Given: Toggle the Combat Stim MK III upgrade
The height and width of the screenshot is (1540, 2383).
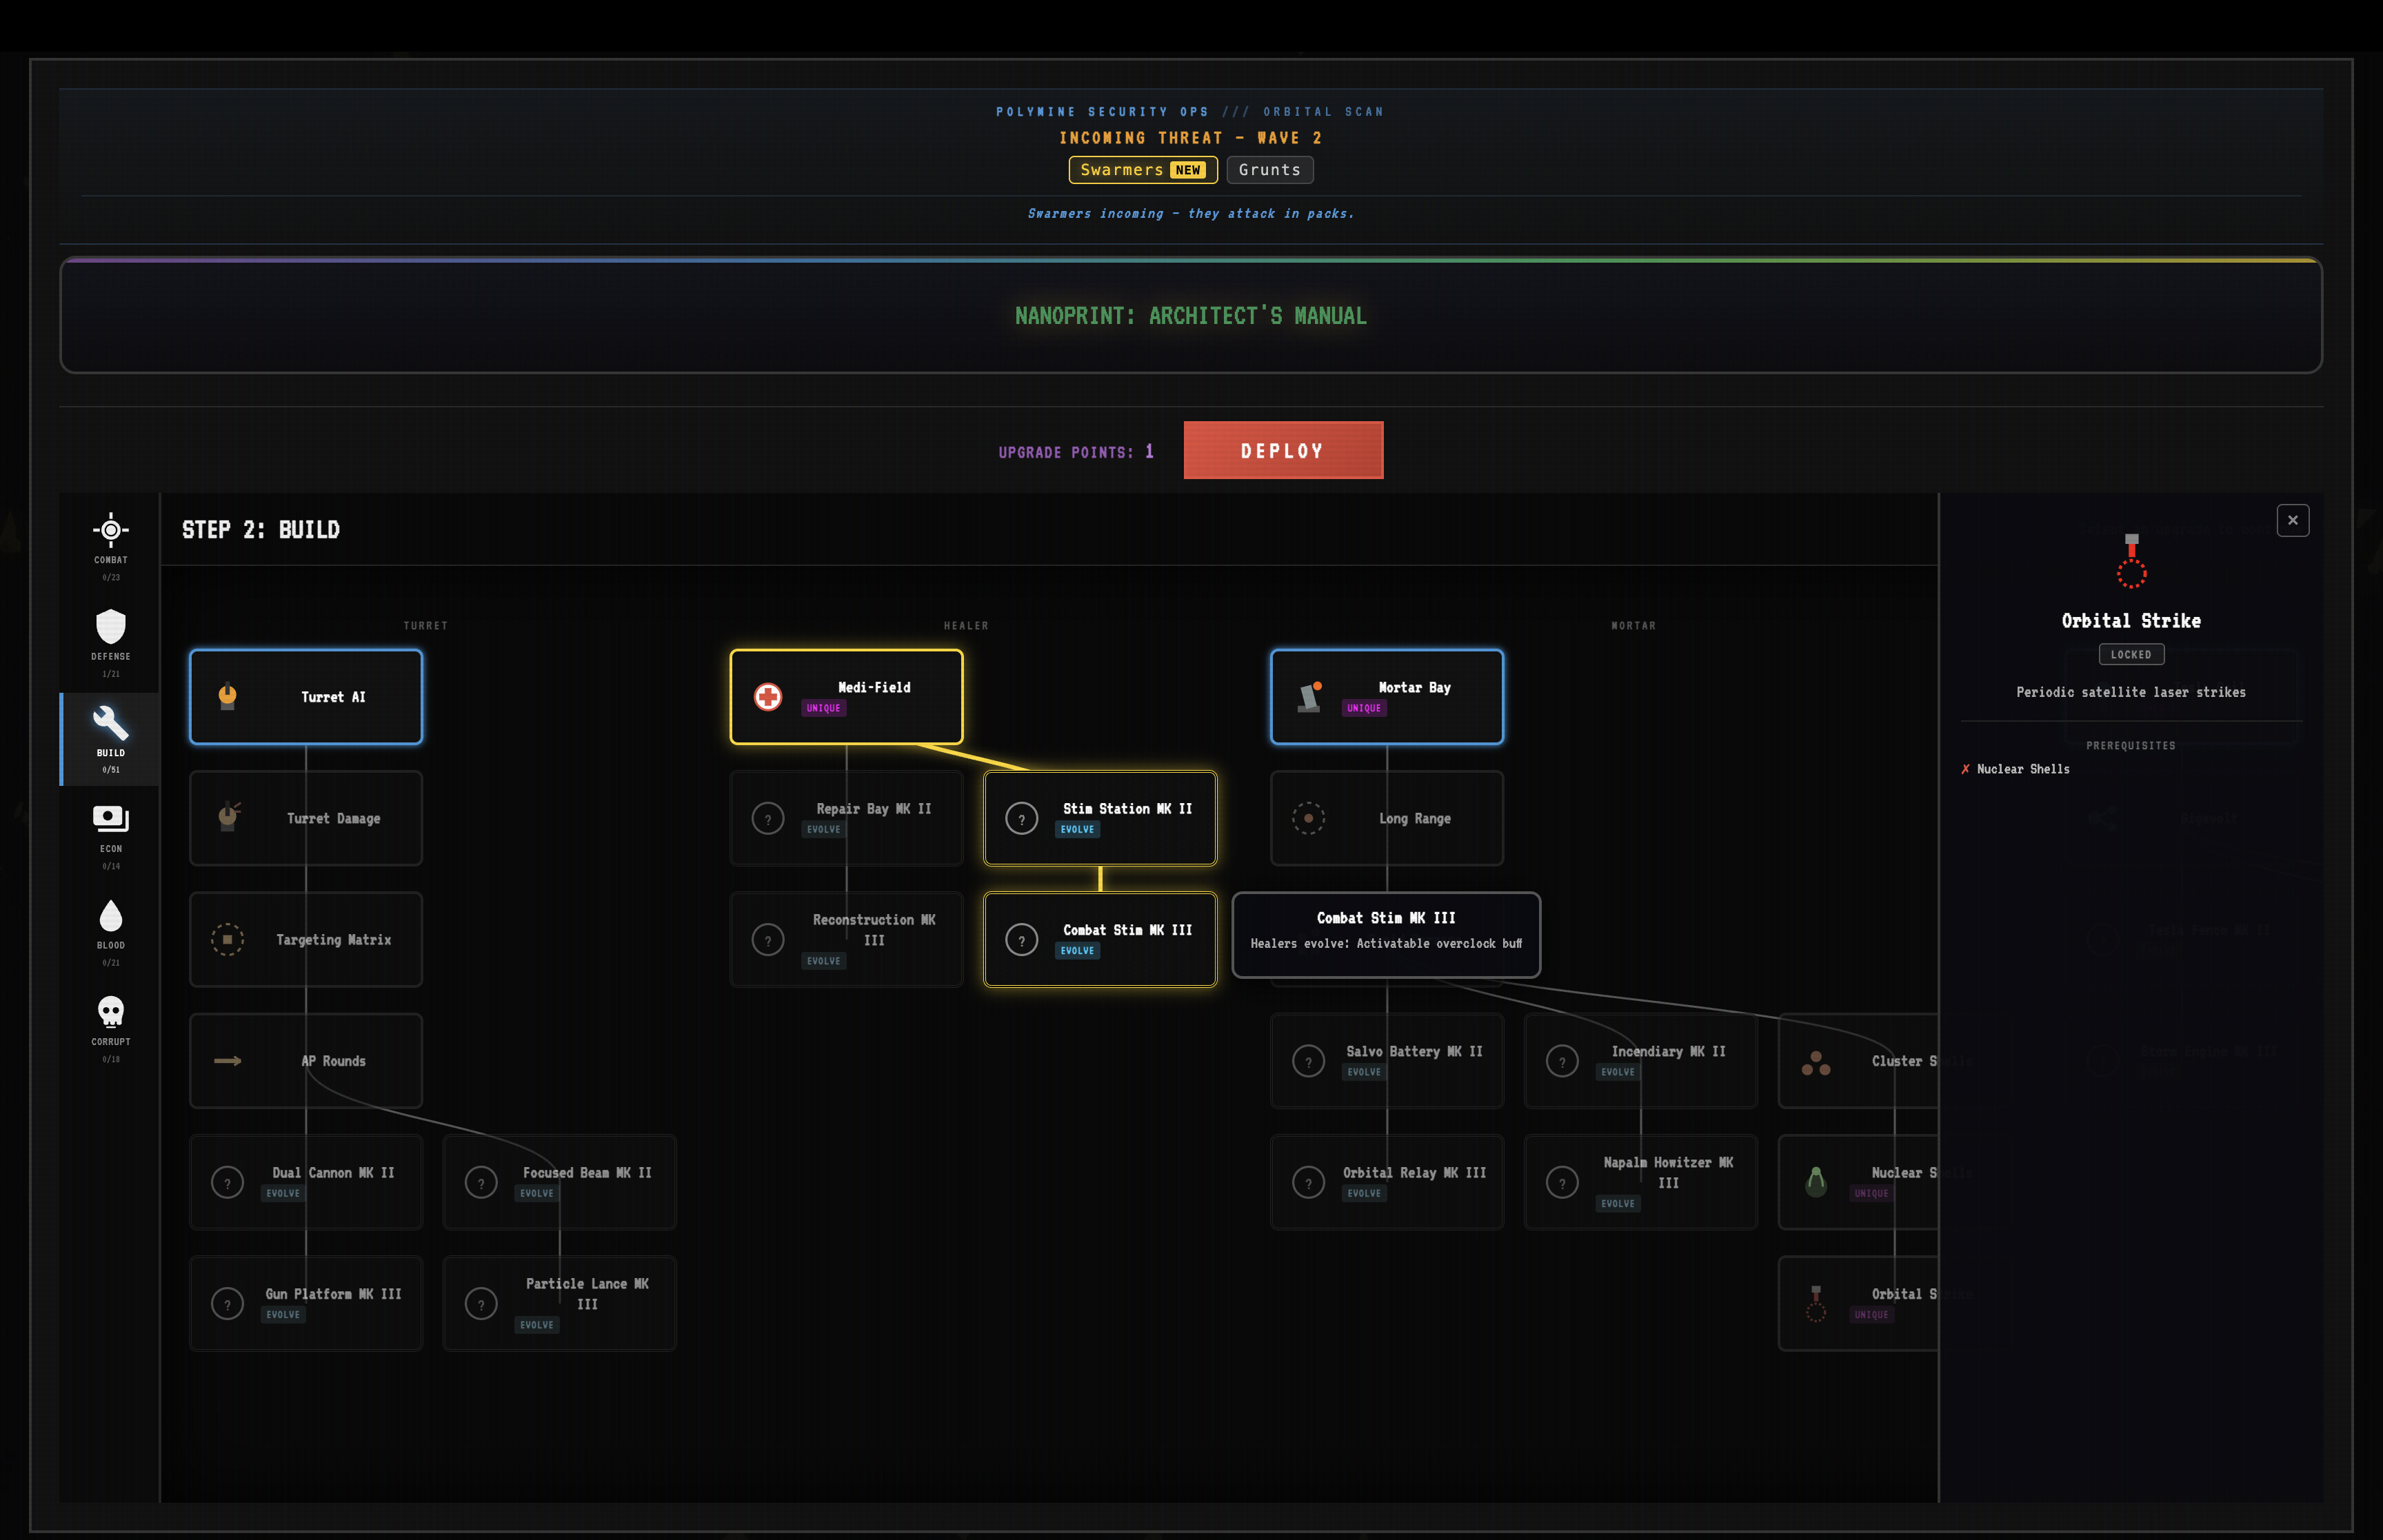Looking at the screenshot, I should [1100, 939].
